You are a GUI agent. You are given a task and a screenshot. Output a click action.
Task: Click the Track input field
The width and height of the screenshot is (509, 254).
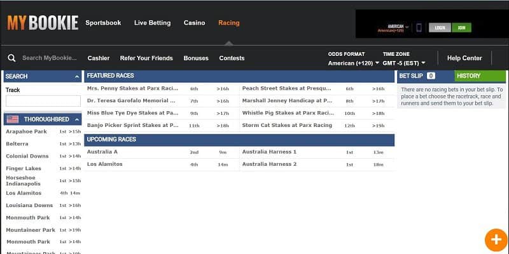43,101
